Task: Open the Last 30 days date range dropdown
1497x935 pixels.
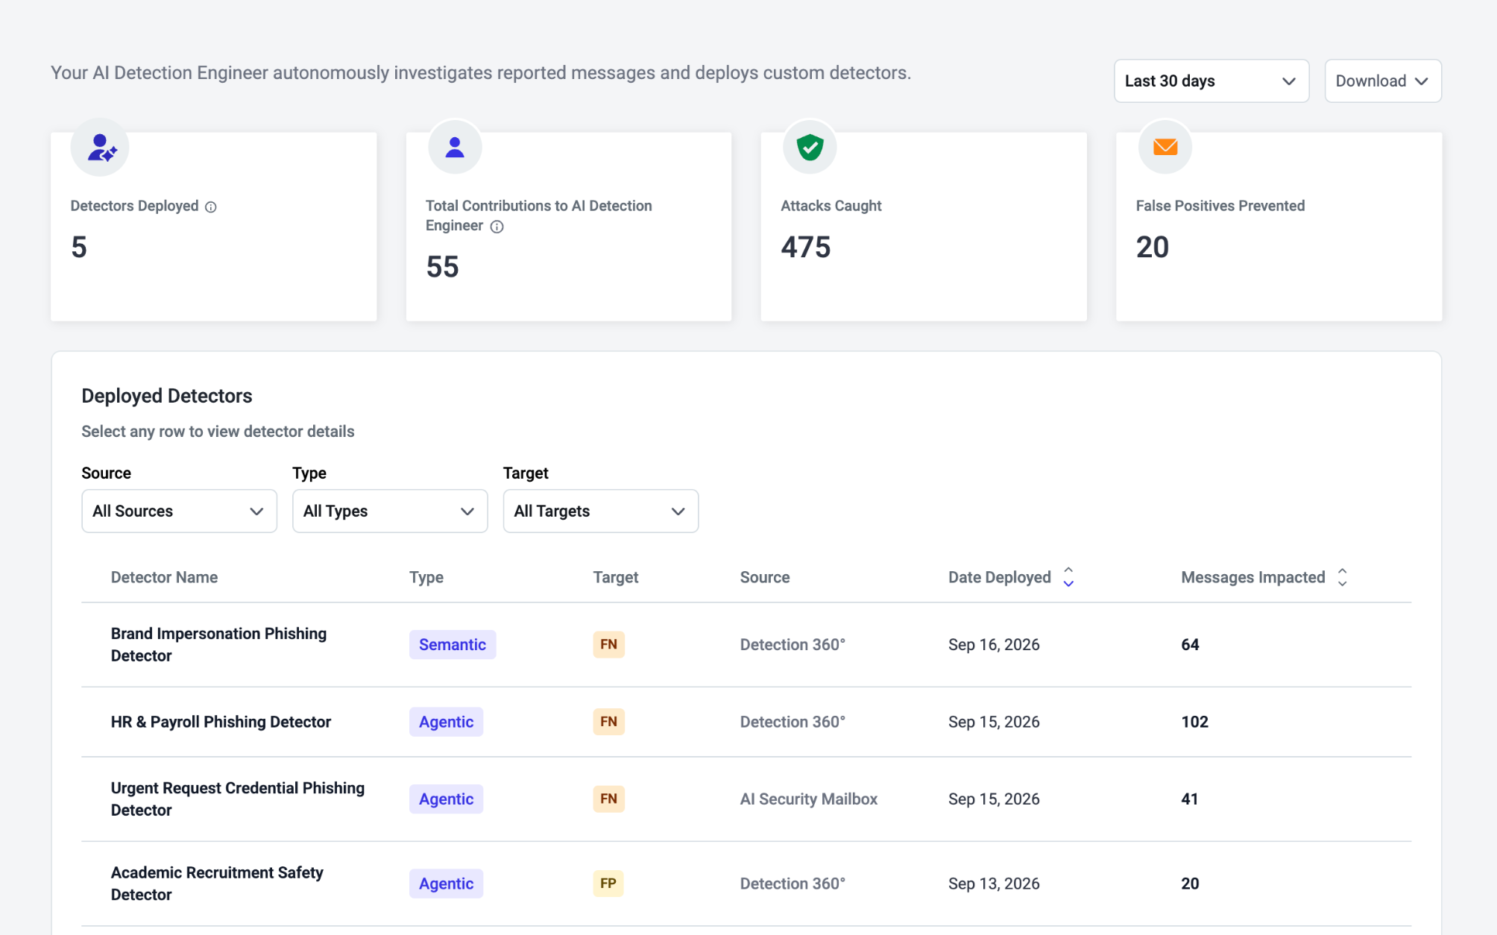Action: click(x=1211, y=81)
